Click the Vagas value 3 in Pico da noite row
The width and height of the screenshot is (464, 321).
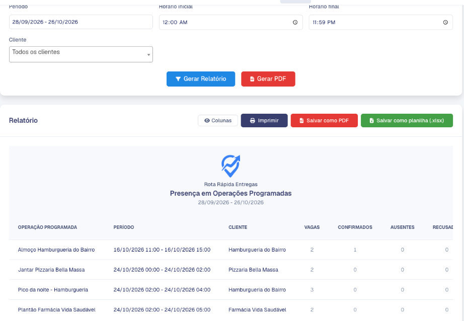coord(312,290)
